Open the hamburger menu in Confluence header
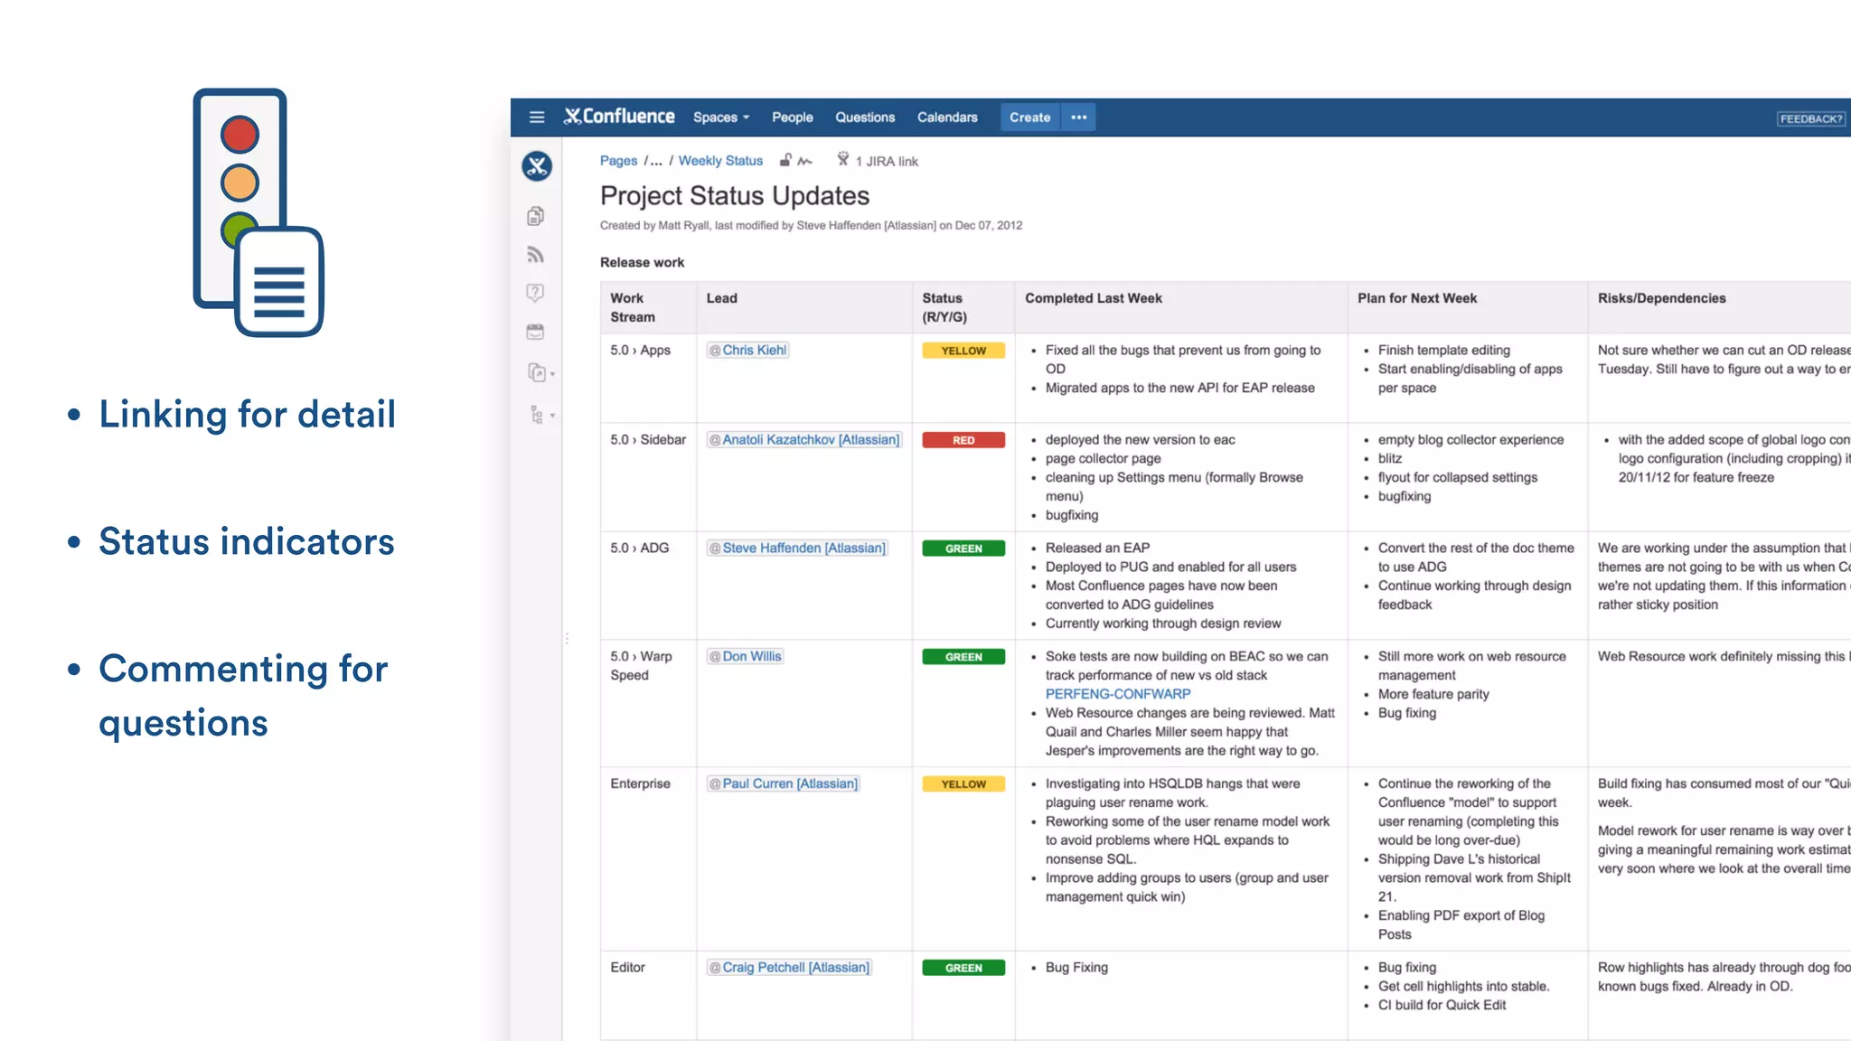The width and height of the screenshot is (1851, 1041). [536, 117]
